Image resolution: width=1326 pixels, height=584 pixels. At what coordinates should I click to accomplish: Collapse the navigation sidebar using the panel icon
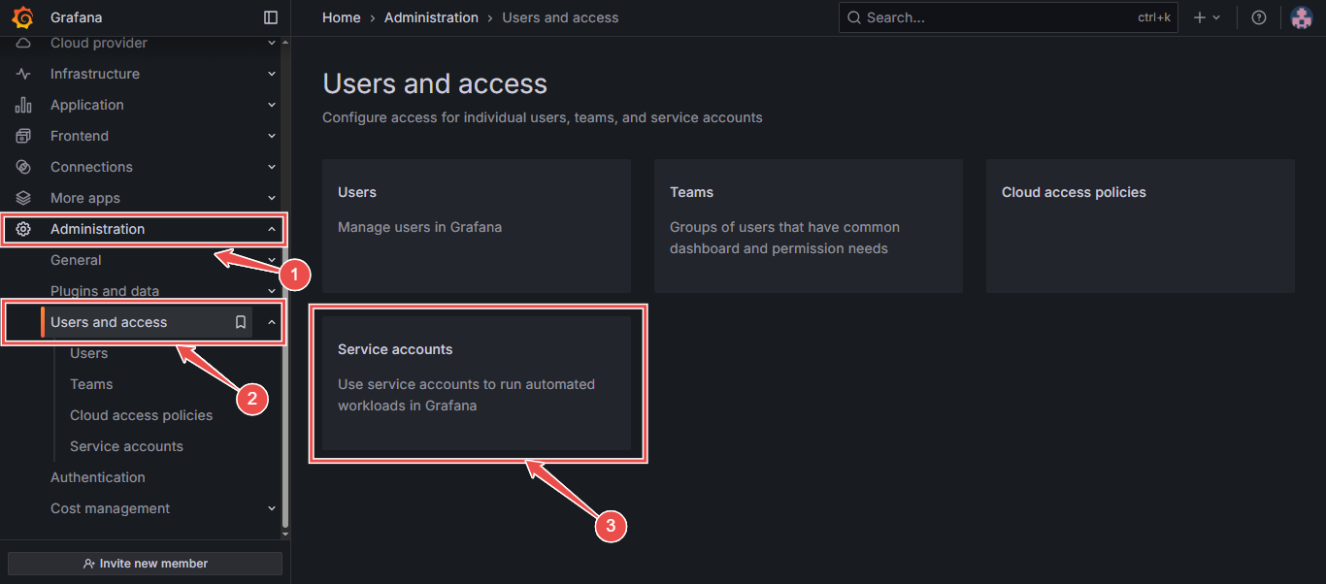pos(270,16)
